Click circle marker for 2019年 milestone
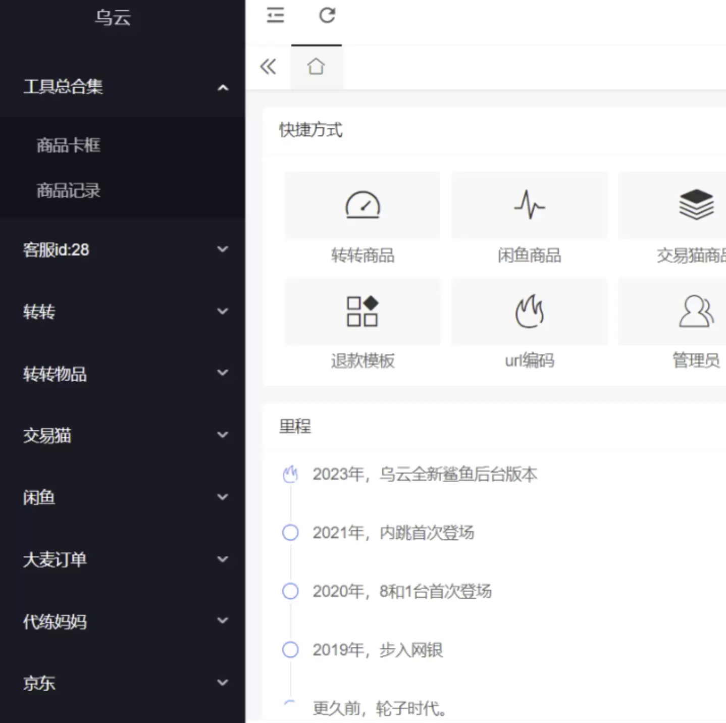The height and width of the screenshot is (723, 726). (290, 650)
